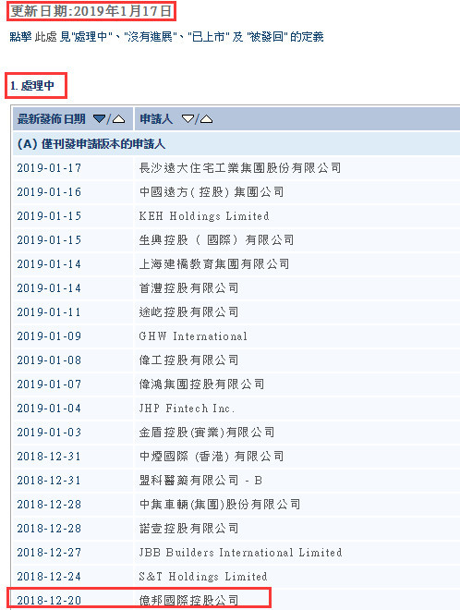Select date 2018-12-31 beside 中煙國際
460x610 pixels.
click(49, 457)
